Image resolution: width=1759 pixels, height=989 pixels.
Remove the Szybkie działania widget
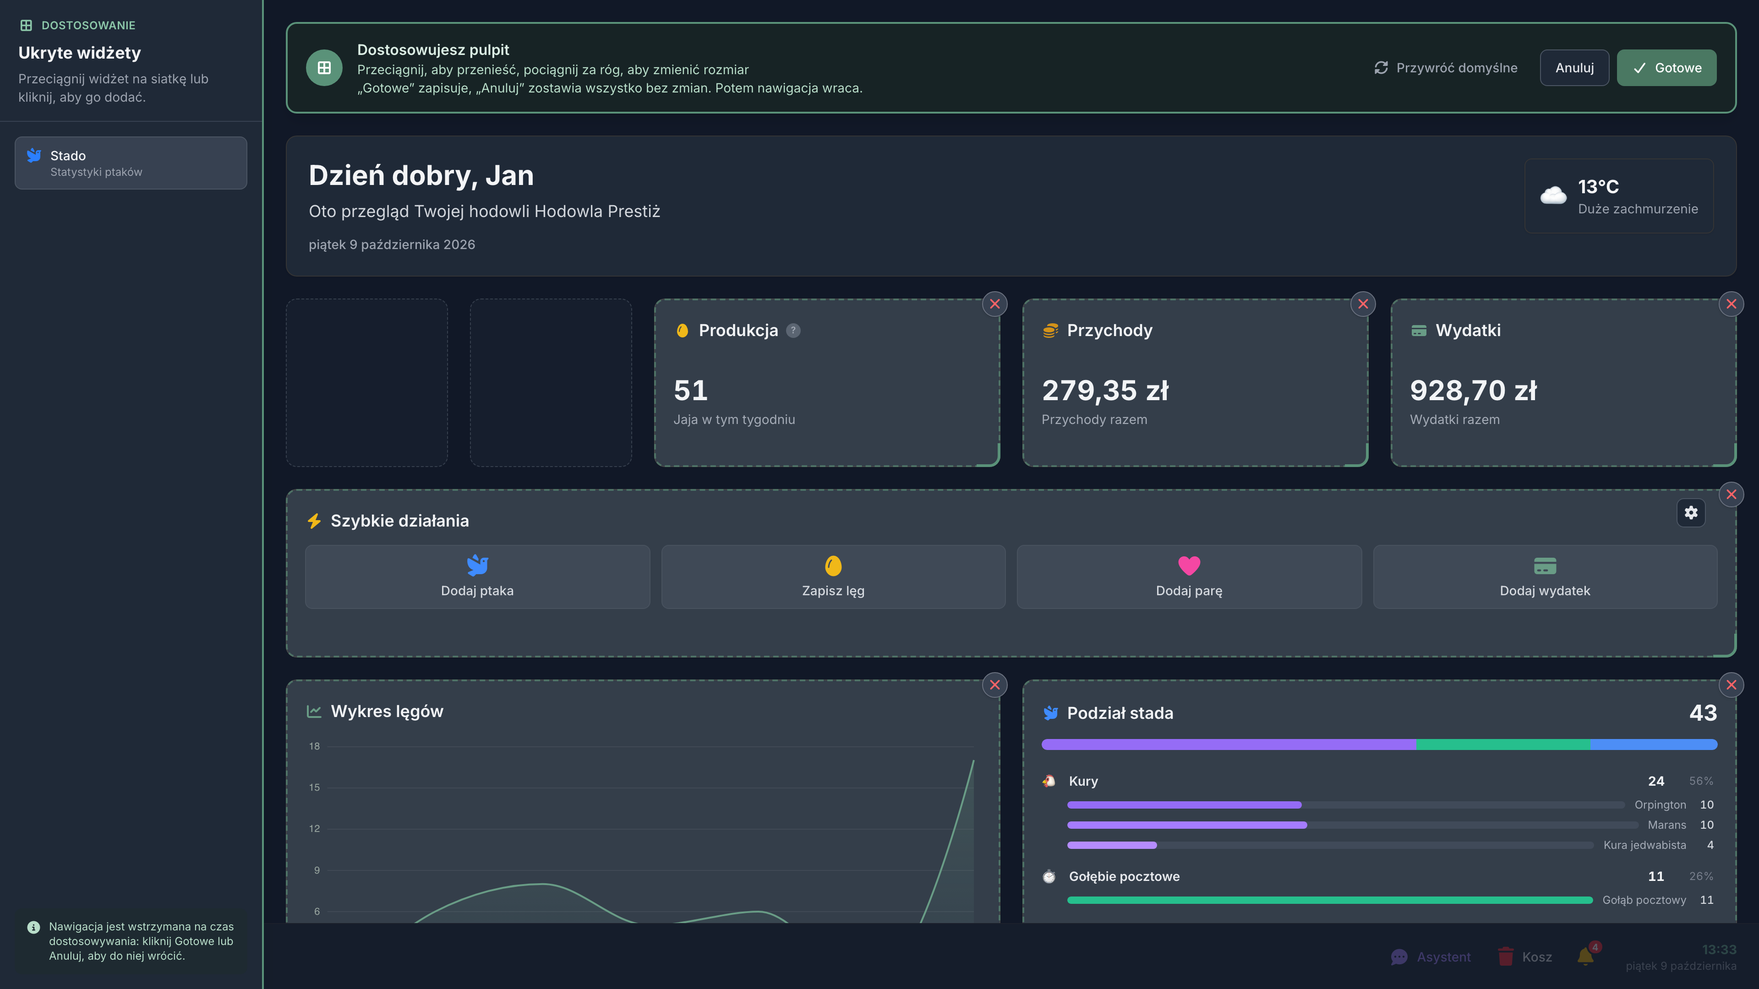[x=1731, y=495]
